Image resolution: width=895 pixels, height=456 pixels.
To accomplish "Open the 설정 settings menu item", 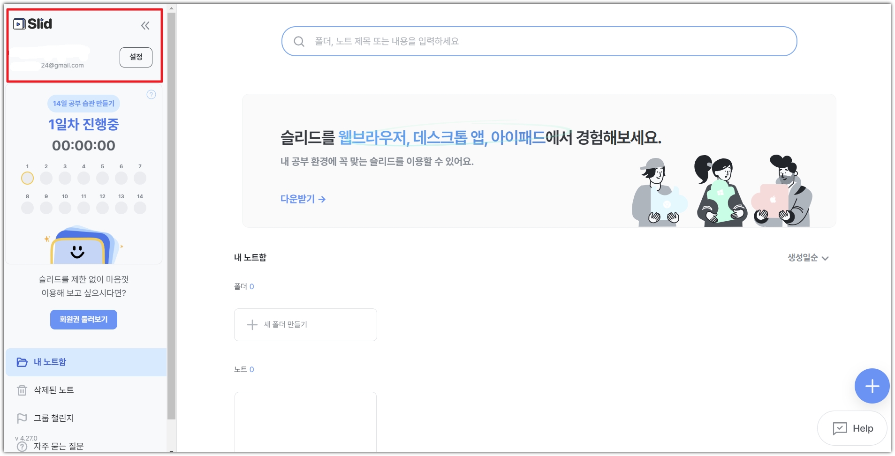I will [x=136, y=57].
